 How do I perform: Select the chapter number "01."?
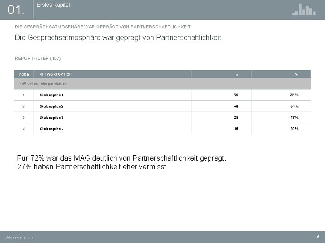pos(16,10)
